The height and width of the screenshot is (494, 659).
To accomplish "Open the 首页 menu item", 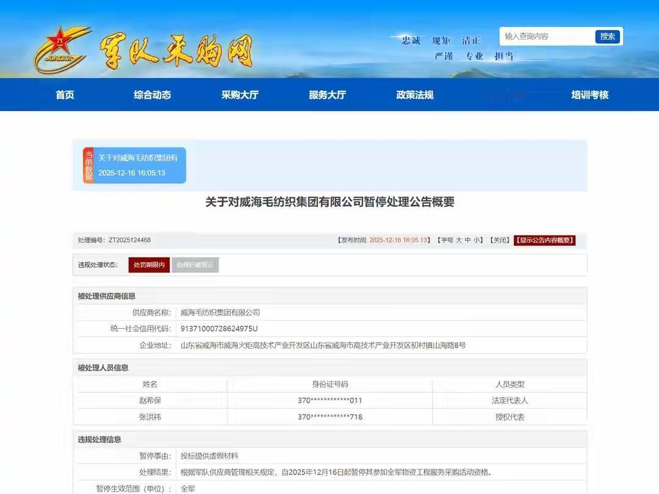I will coord(65,95).
